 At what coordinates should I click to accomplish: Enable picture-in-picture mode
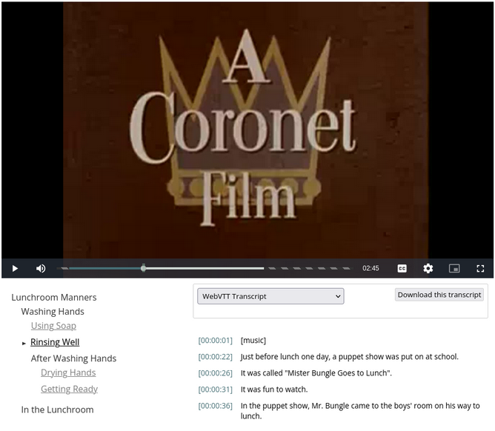[x=454, y=268]
